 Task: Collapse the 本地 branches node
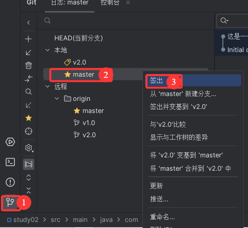click(48, 50)
